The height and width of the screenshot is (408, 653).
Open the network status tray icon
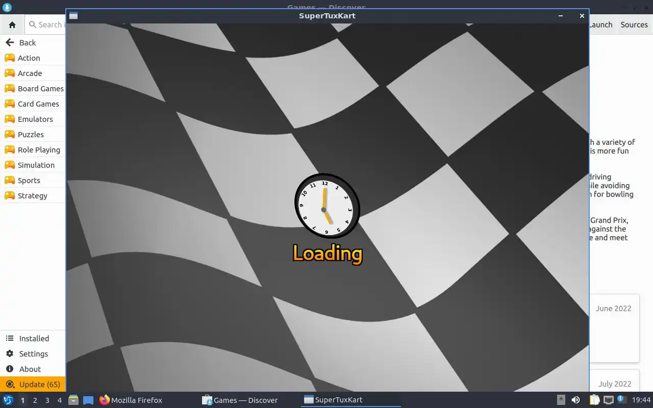coord(608,400)
